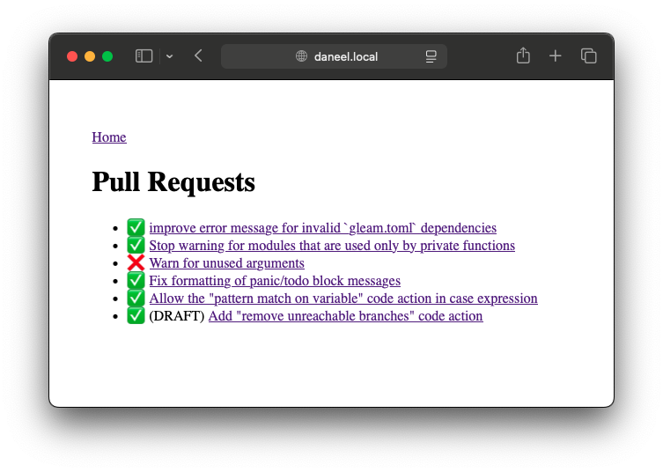
Task: Open draft "remove unreachable branches" PR link
Action: tap(345, 316)
